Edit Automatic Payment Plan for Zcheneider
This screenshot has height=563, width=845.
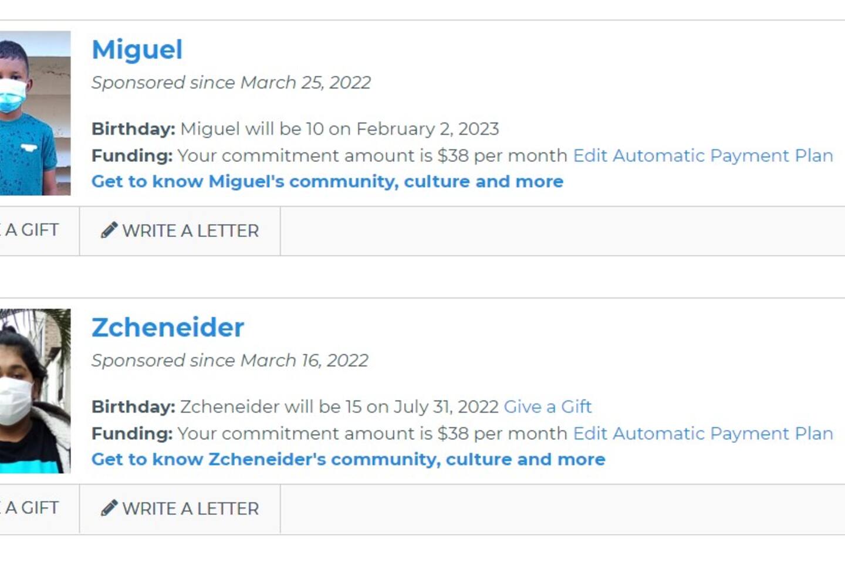click(703, 433)
